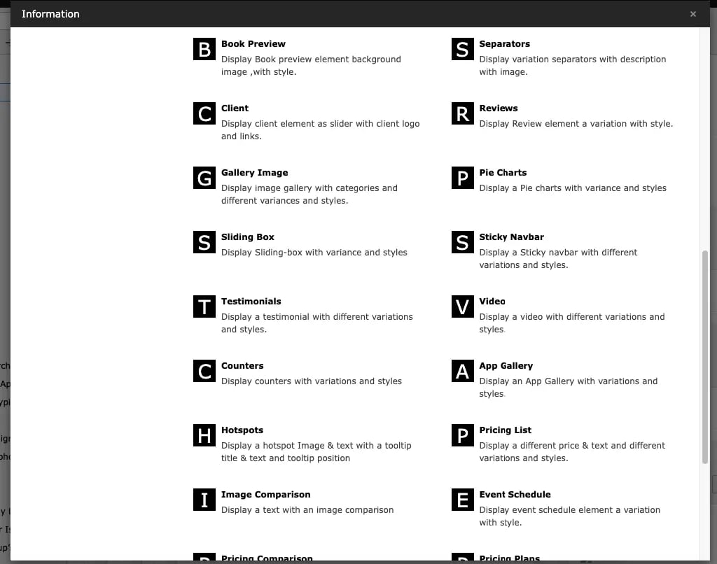The height and width of the screenshot is (564, 717).
Task: Select the Client element title
Action: [x=235, y=108]
